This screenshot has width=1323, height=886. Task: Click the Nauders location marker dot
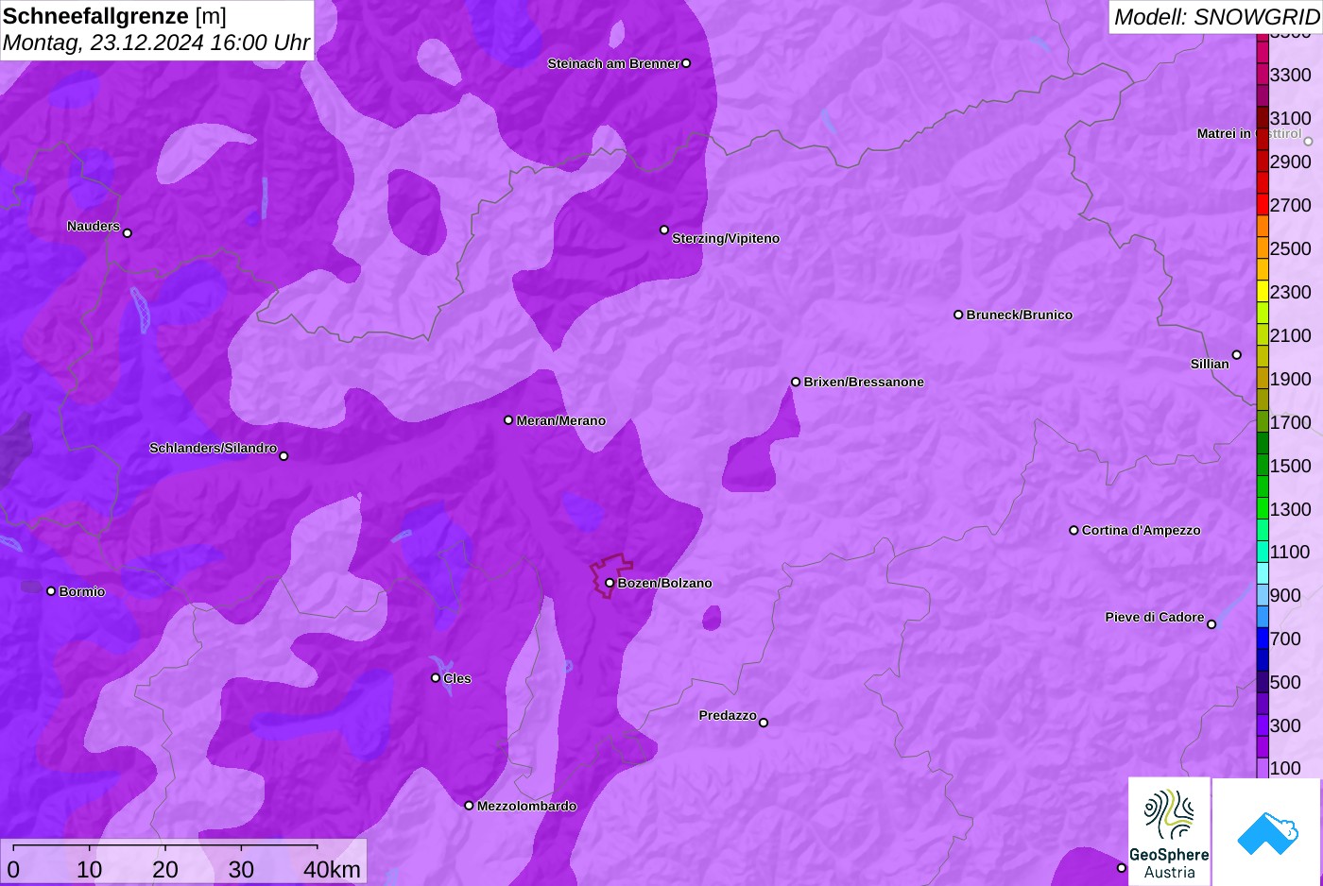128,232
